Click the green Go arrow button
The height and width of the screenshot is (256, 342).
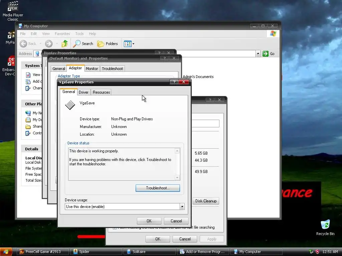tap(266, 54)
